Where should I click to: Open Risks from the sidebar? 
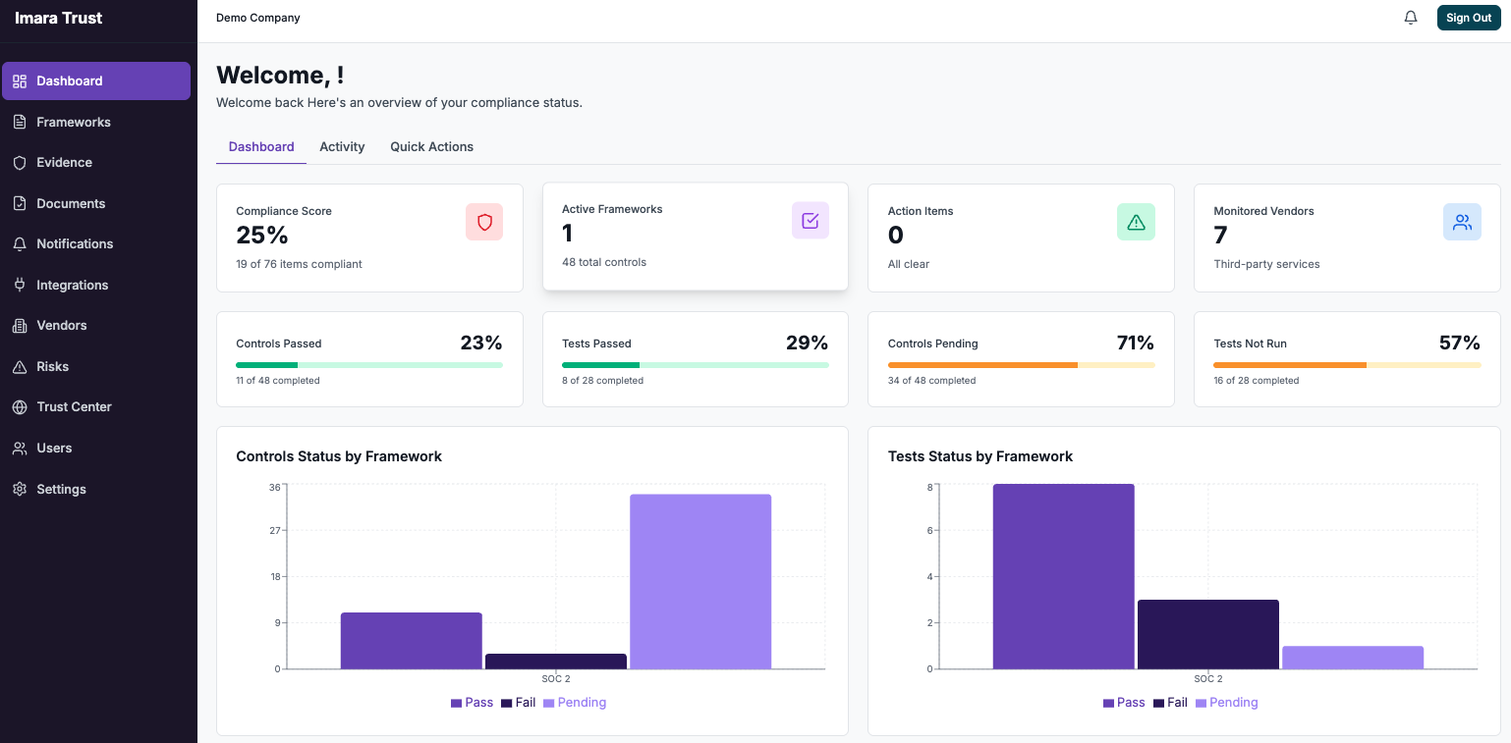[x=54, y=366]
